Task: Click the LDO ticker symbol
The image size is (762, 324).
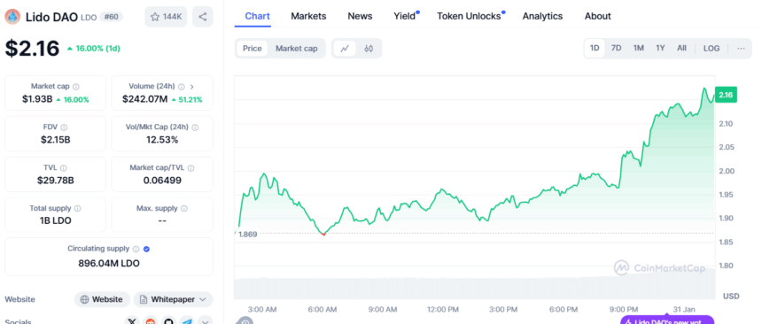Action: tap(88, 18)
